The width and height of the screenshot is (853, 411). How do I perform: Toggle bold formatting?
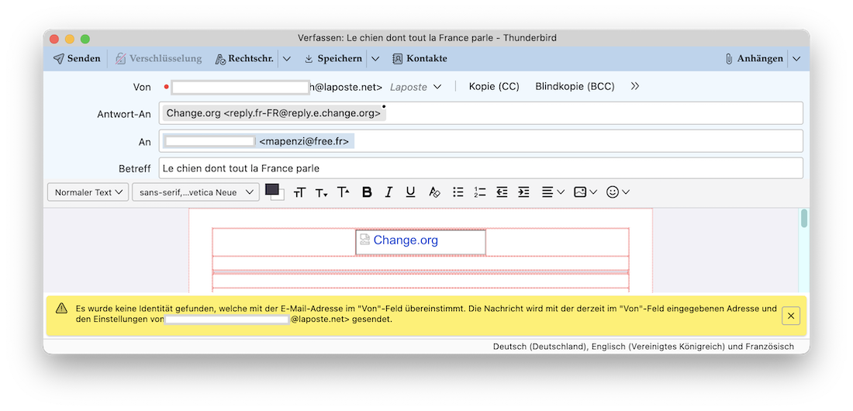pos(368,192)
